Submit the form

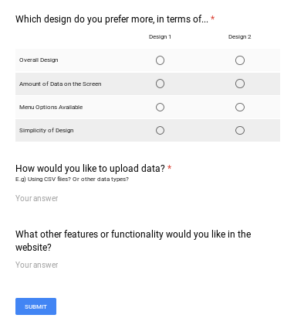pos(35,306)
